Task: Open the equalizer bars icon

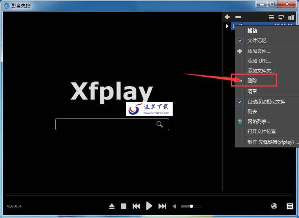Action: pyautogui.click(x=291, y=17)
